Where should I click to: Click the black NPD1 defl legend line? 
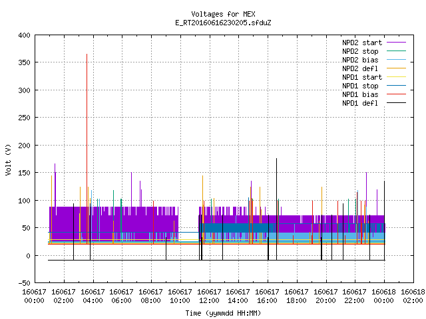click(x=397, y=103)
